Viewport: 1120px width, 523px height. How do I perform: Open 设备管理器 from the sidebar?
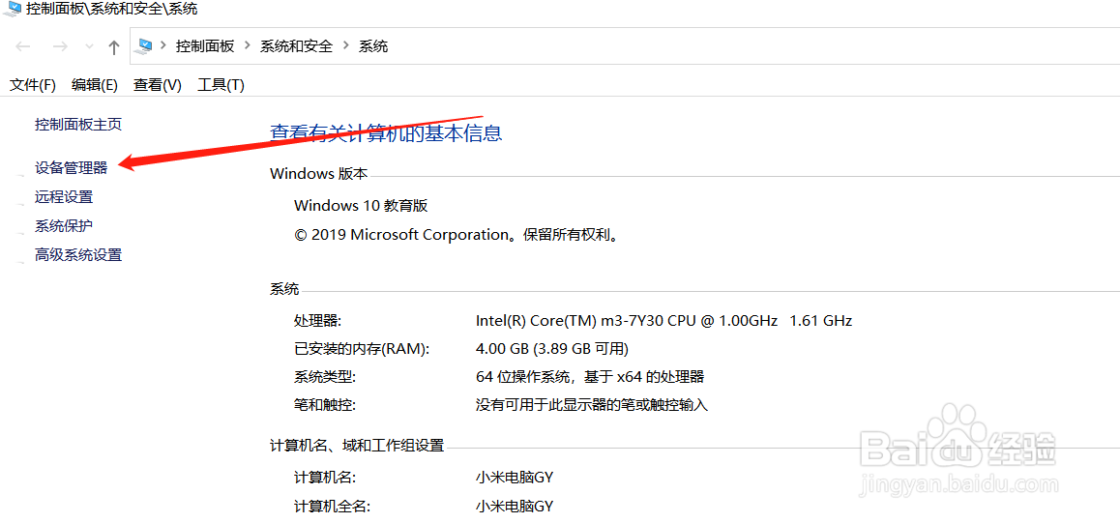pyautogui.click(x=71, y=167)
